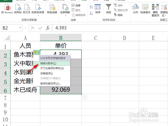The height and width of the screenshot is (126, 168).
Task: Select column D header
Action: point(124,38)
